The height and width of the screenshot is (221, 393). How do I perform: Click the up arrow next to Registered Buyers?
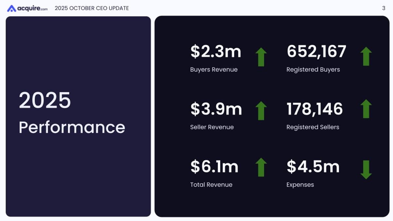coord(365,56)
